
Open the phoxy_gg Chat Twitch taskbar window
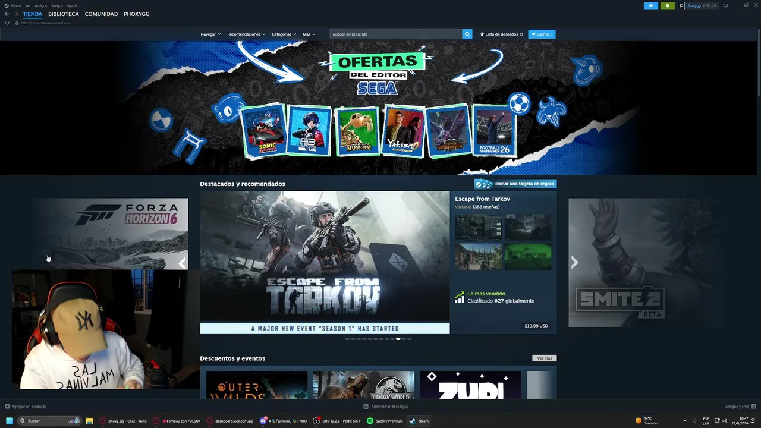point(123,421)
